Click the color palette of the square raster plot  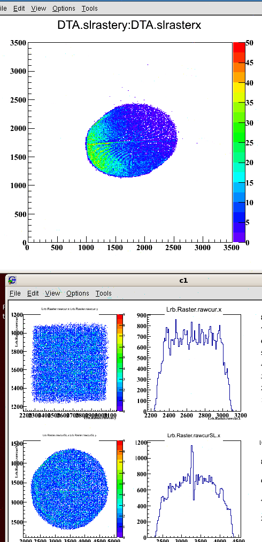click(x=120, y=362)
